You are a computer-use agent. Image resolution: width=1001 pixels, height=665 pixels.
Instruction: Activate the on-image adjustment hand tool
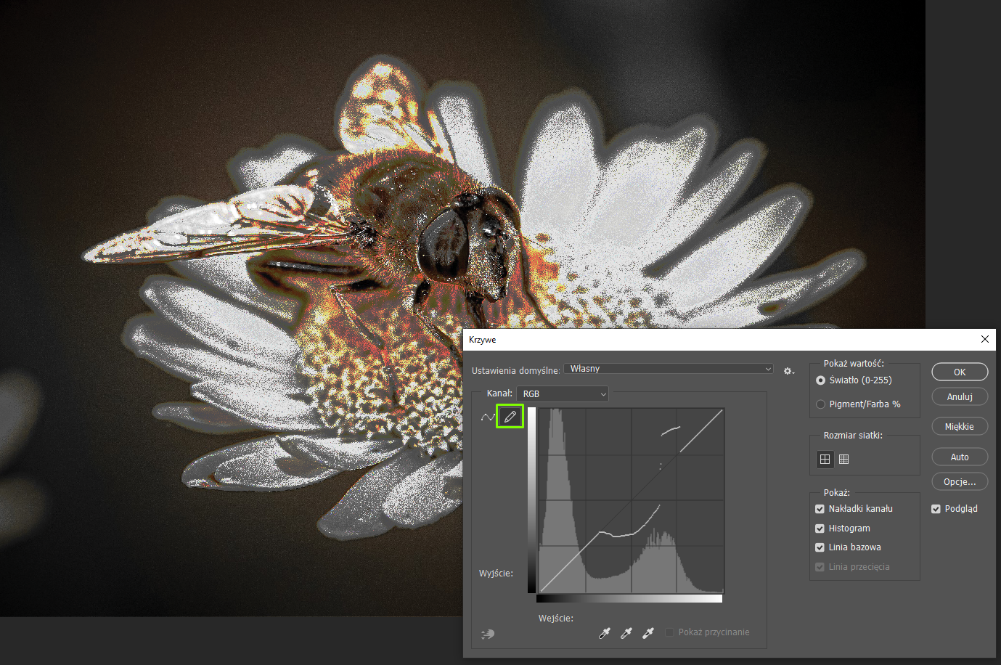coord(488,634)
